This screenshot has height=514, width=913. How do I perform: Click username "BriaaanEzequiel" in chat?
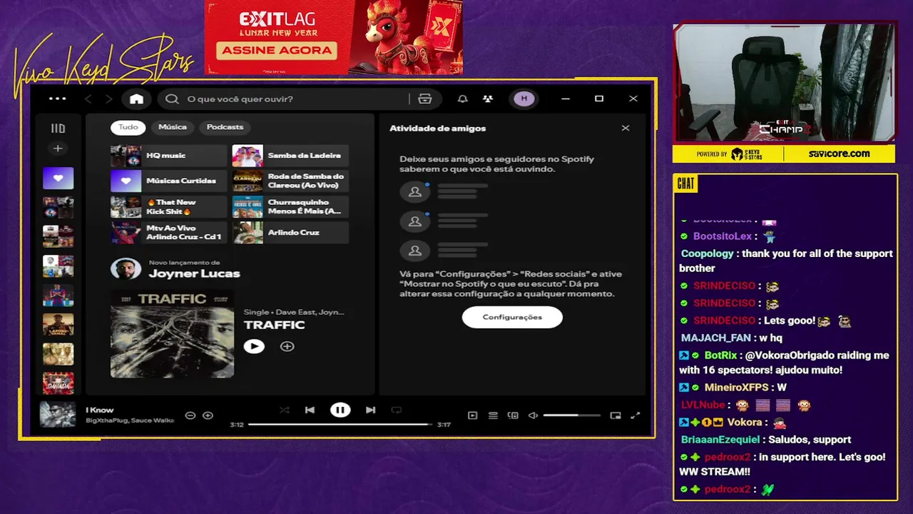click(x=720, y=440)
